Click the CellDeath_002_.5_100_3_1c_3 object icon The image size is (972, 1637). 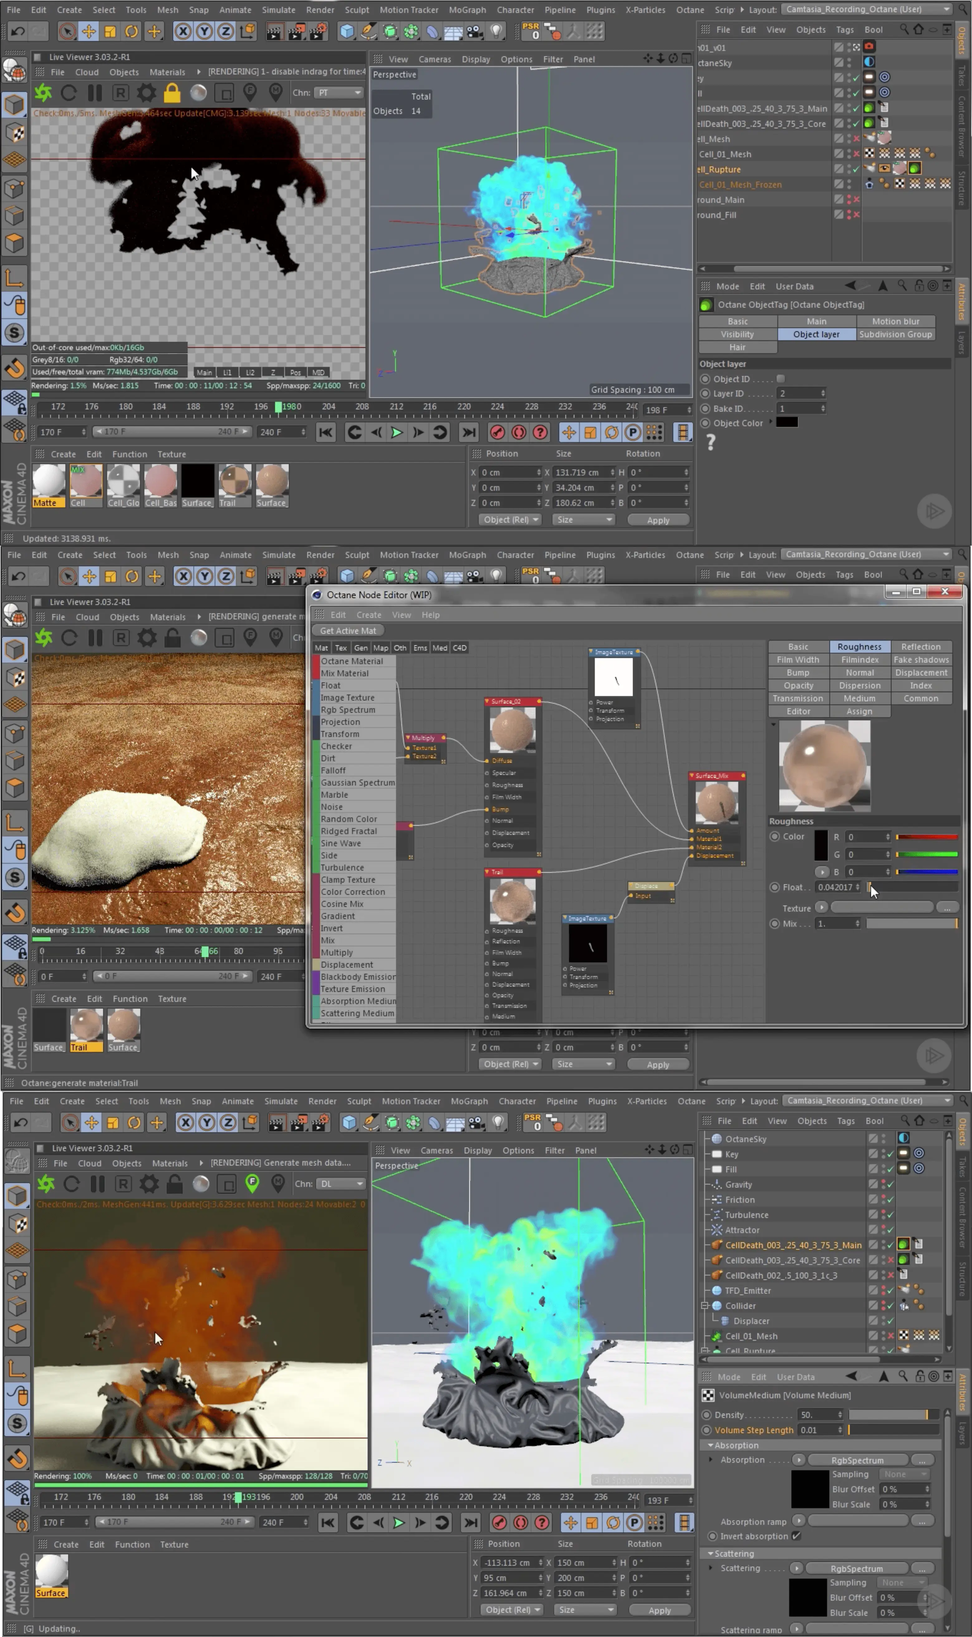point(717,1275)
